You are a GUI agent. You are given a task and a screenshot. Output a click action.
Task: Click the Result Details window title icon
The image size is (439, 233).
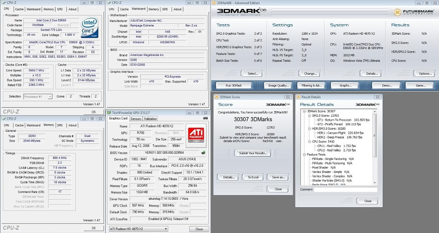(x=298, y=97)
